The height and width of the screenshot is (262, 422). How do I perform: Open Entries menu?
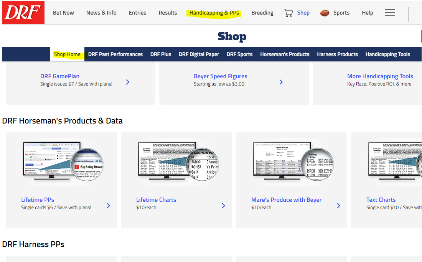(137, 13)
